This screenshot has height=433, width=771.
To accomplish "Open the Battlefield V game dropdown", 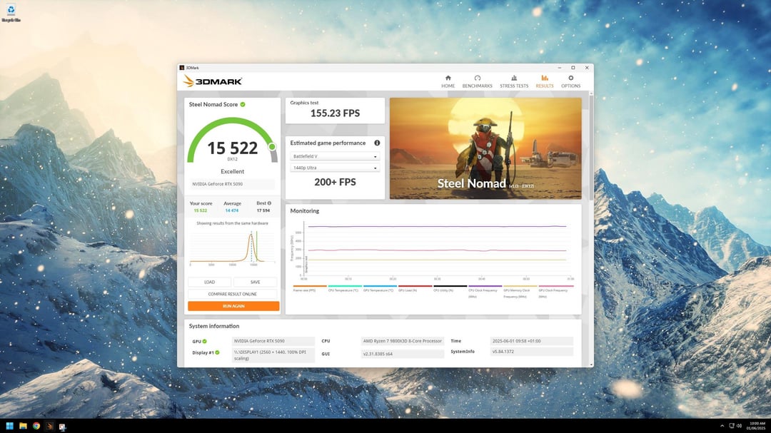I will (335, 156).
